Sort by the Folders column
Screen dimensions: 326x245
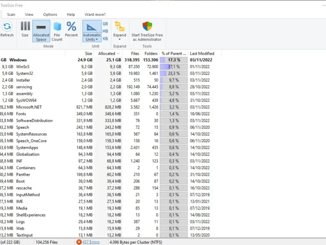click(x=150, y=53)
